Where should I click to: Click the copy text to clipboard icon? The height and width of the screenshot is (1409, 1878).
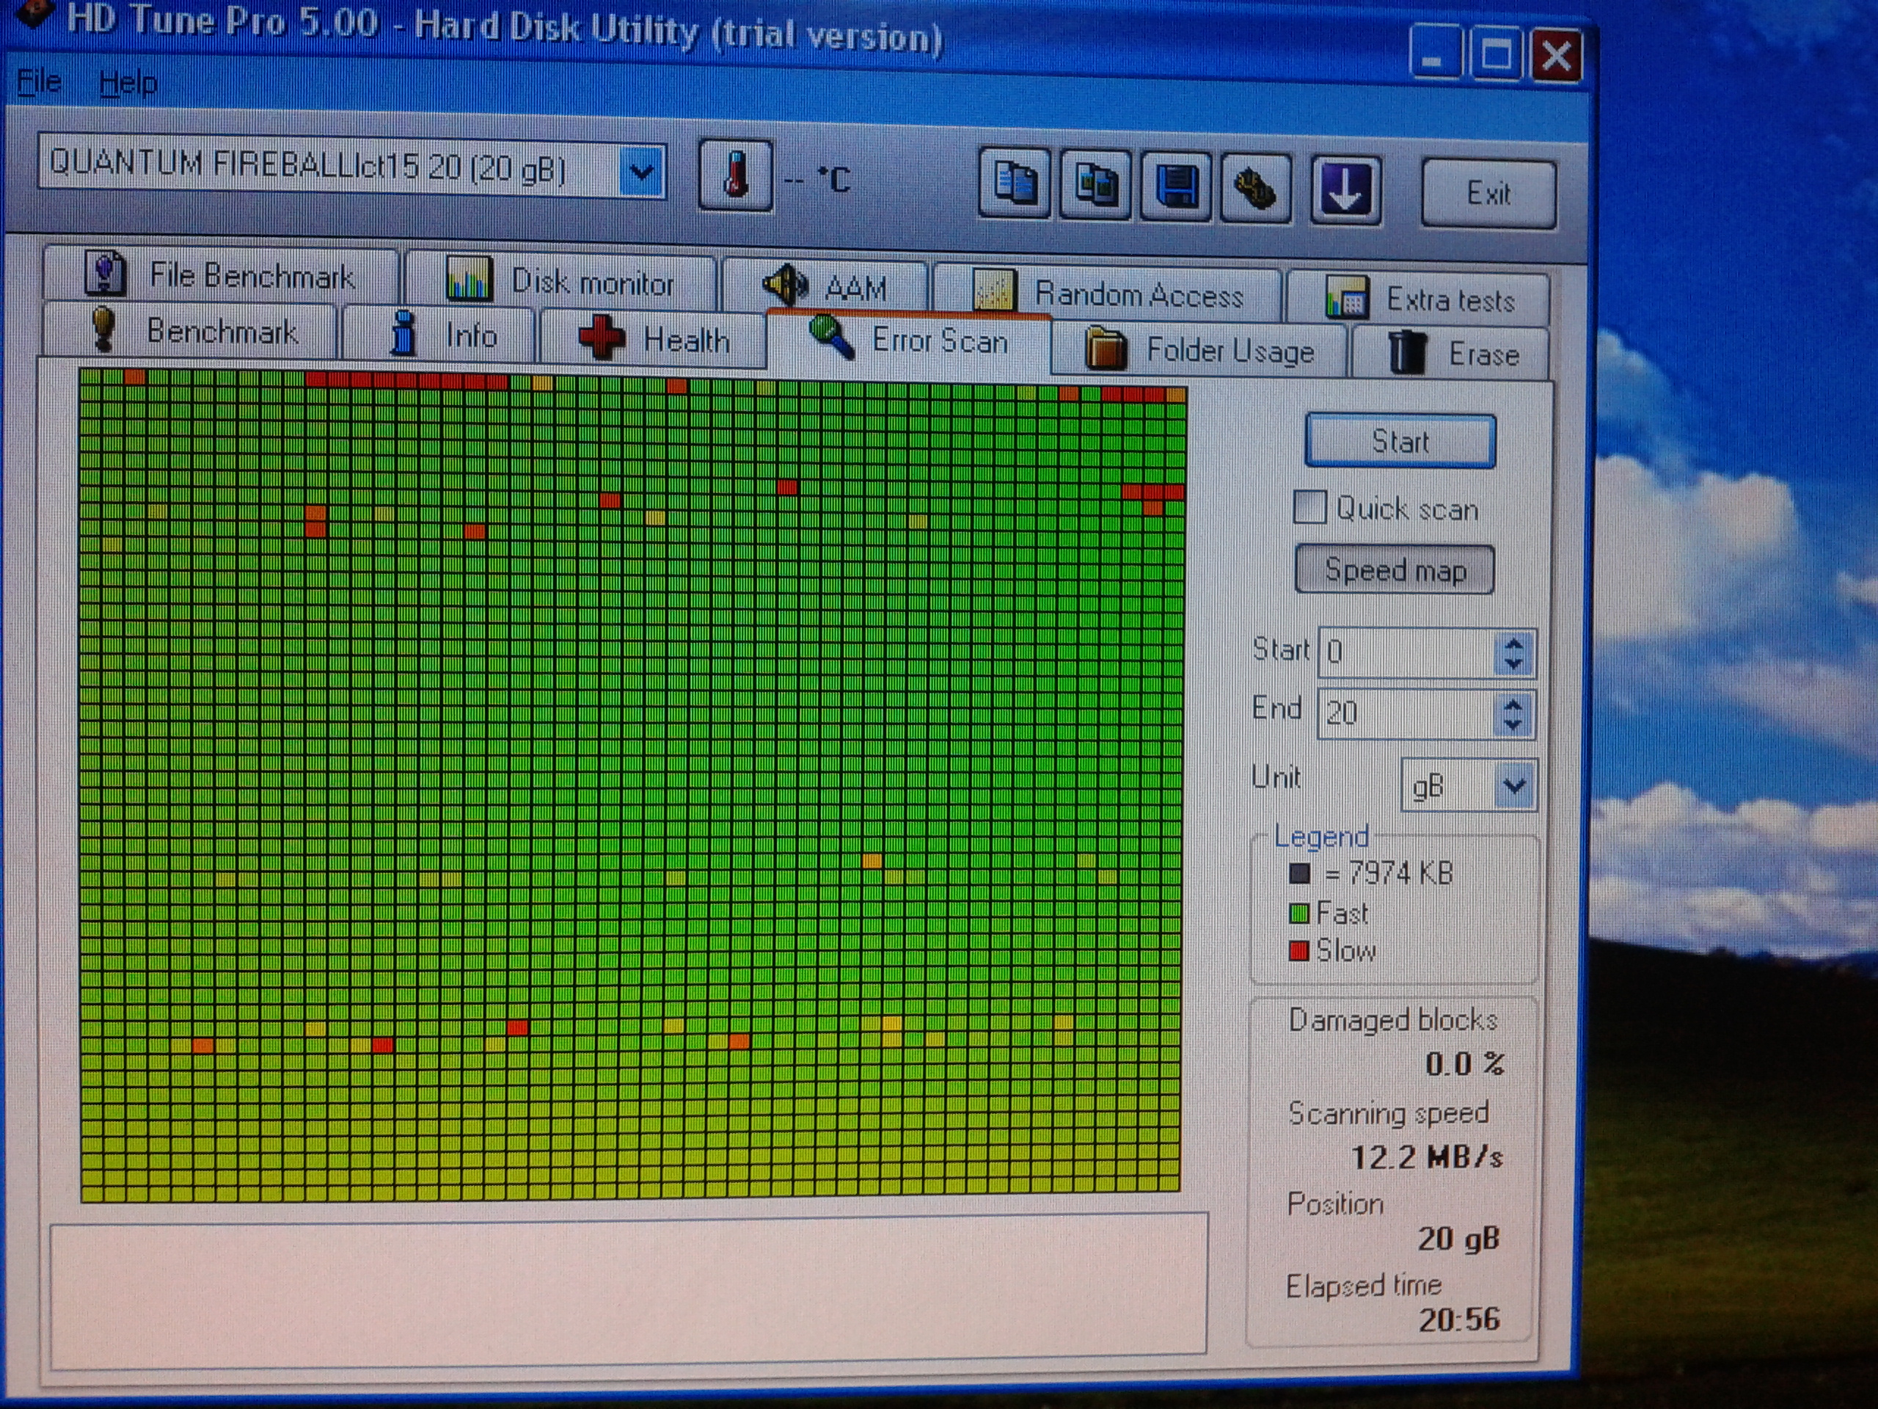(x=1015, y=183)
